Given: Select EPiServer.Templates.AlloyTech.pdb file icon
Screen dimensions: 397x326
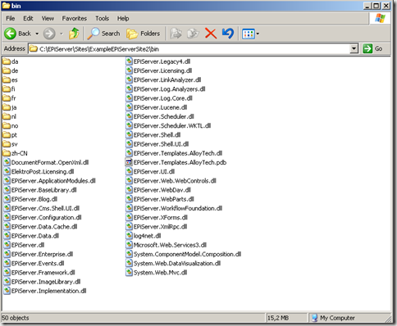Looking at the screenshot, I should (x=129, y=162).
